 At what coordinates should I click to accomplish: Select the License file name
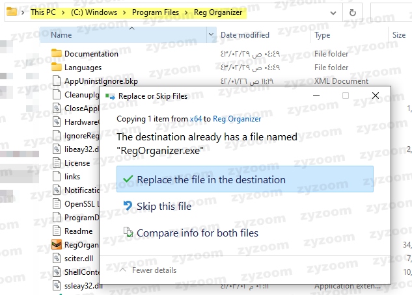(77, 163)
